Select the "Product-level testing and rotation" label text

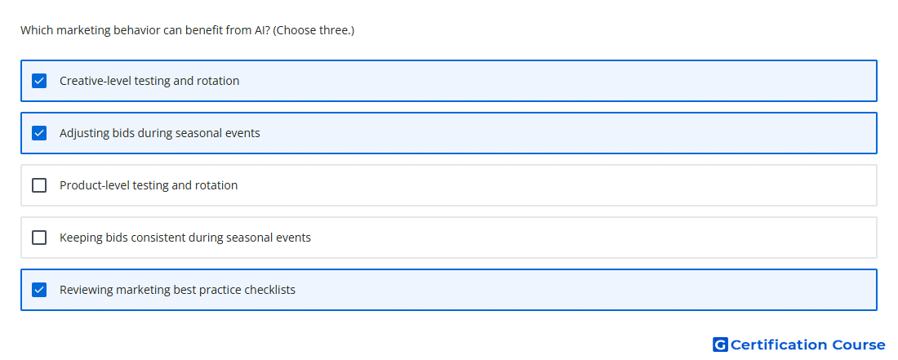click(149, 185)
